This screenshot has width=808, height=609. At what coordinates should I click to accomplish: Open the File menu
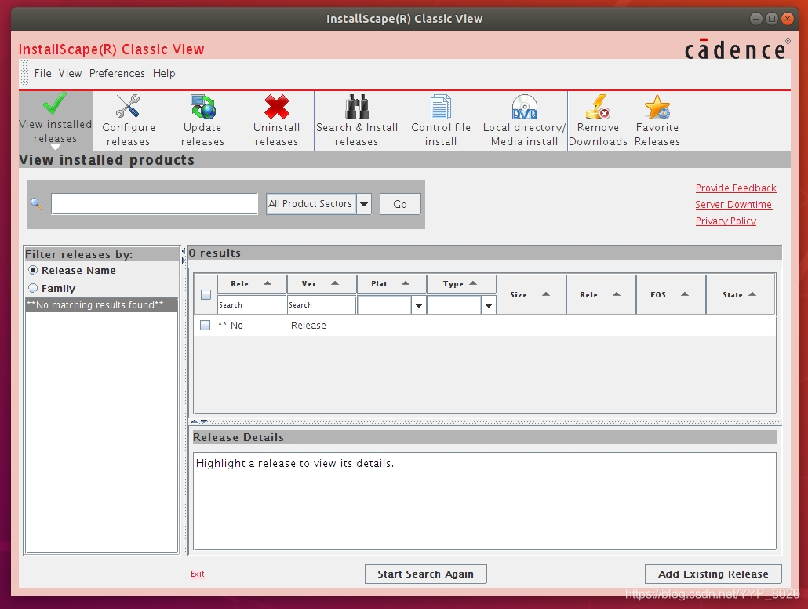click(x=43, y=73)
